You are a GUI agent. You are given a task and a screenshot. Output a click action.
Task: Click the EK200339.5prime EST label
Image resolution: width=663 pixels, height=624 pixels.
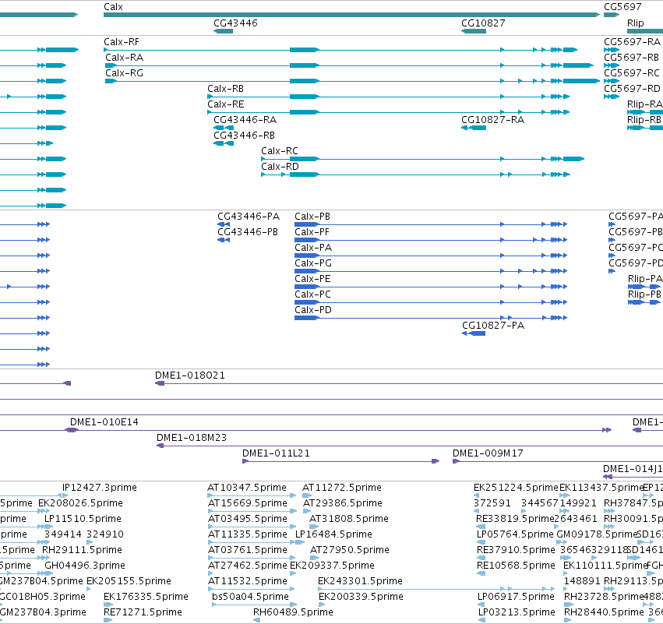click(361, 597)
